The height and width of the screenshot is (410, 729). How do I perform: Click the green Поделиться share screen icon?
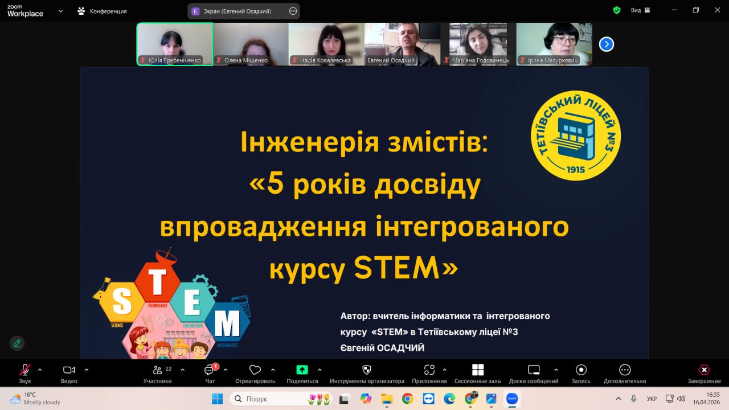click(x=302, y=371)
